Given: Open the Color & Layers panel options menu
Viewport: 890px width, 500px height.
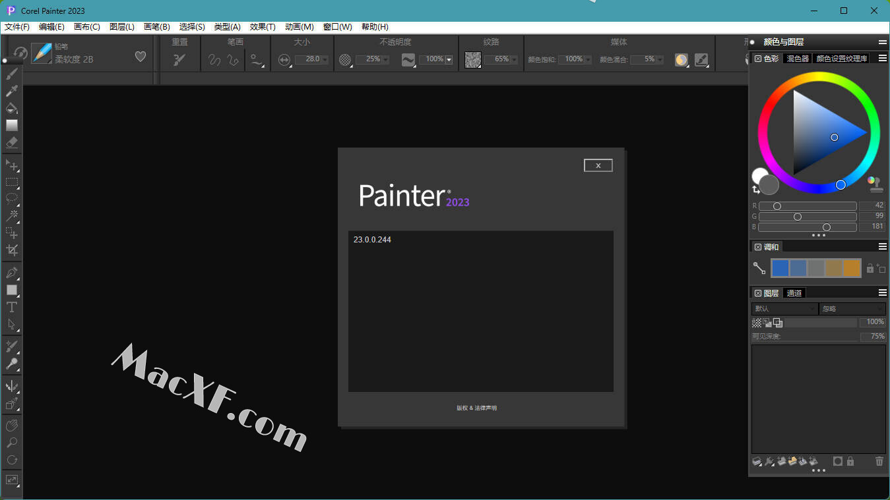Looking at the screenshot, I should 882,42.
